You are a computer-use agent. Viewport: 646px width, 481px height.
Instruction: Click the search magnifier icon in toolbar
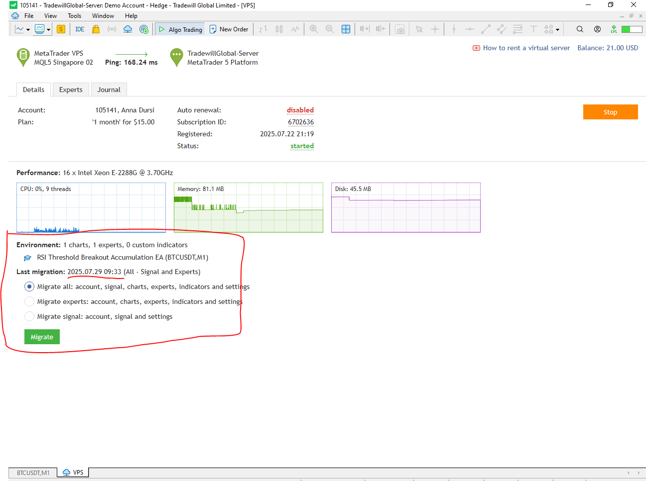pos(580,29)
